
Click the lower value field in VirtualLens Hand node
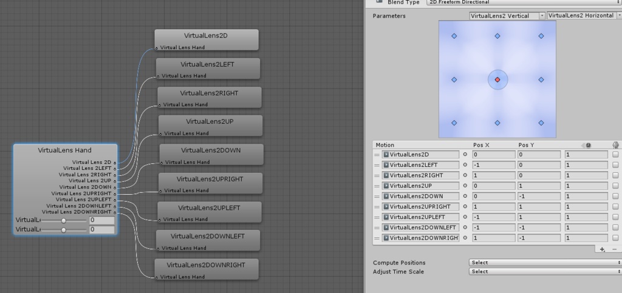(102, 230)
